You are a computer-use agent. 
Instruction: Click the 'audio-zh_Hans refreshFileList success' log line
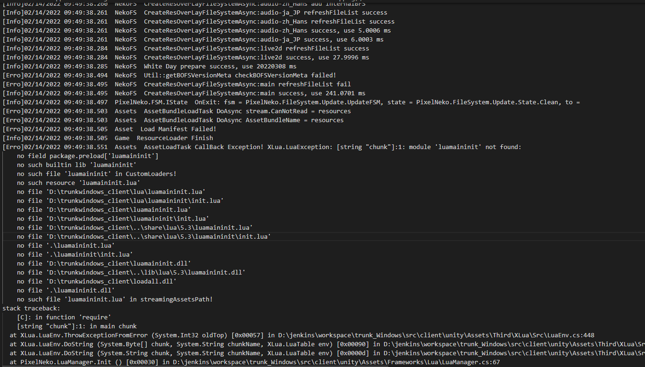[198, 21]
